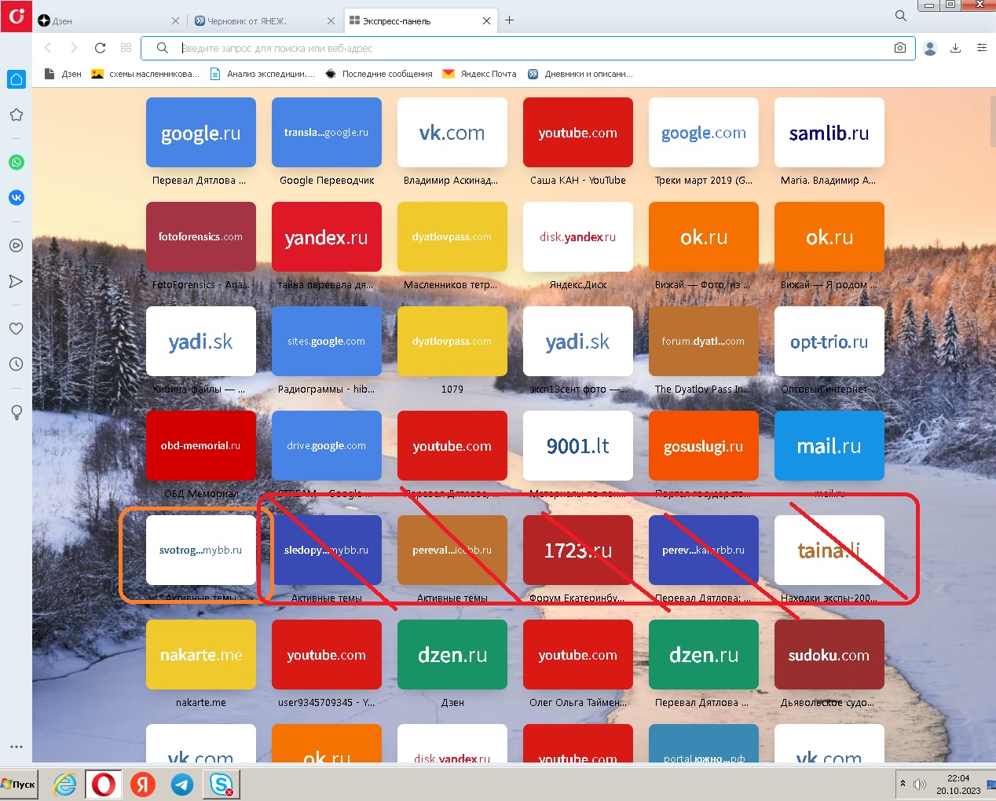Open the heart Pinboards icon in the sidebar

pos(16,329)
